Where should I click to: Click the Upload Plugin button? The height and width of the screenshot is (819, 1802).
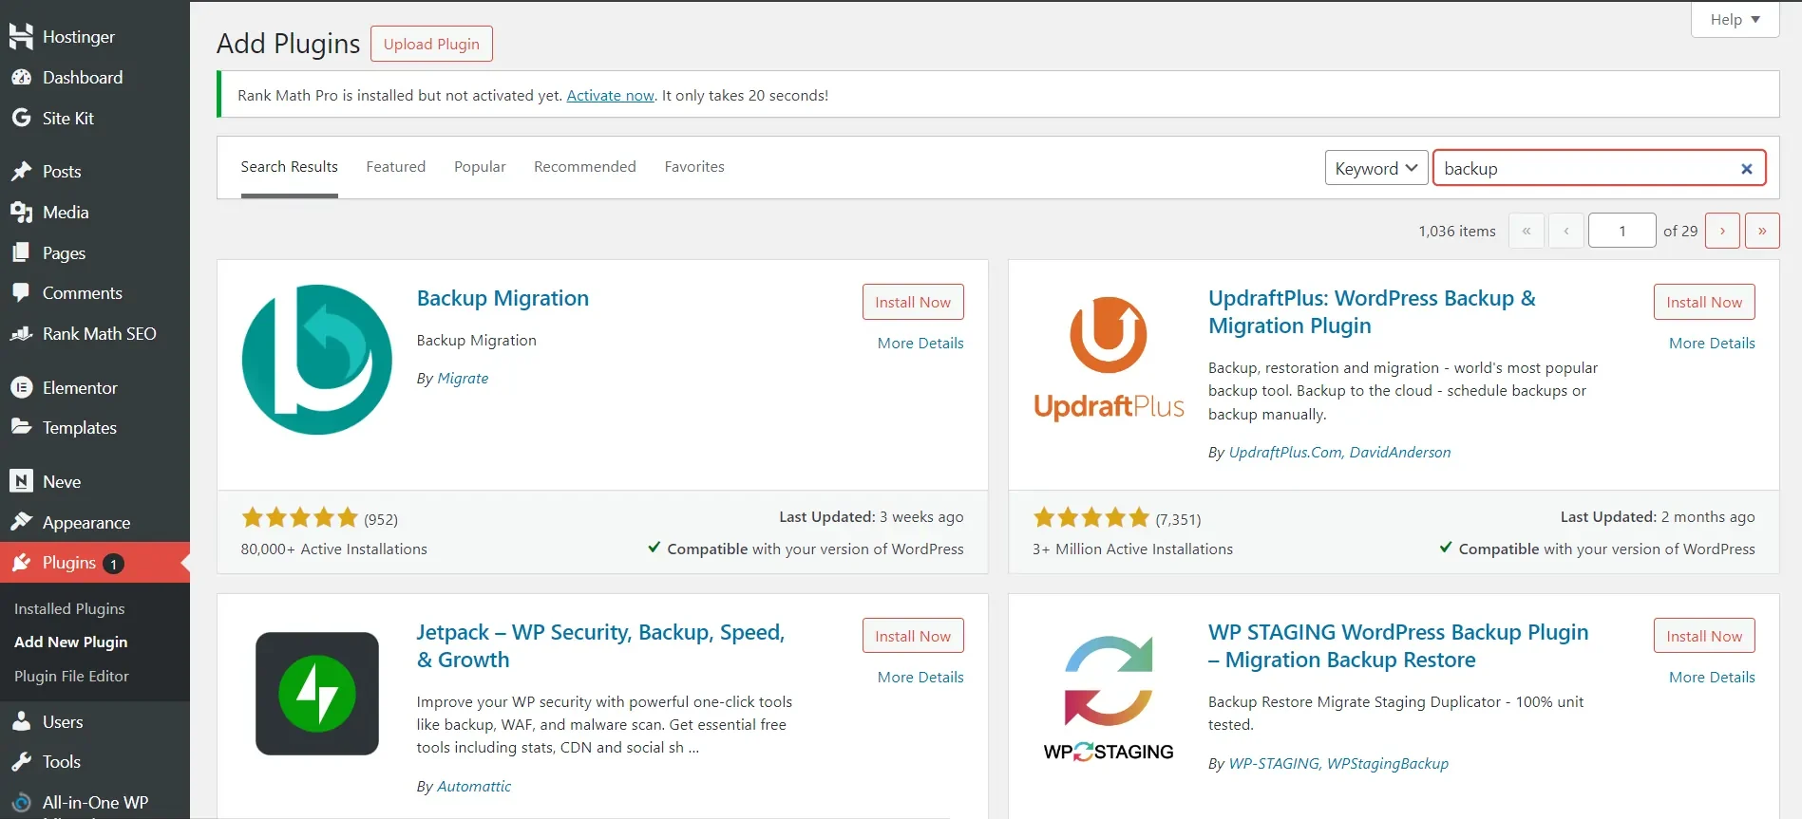tap(431, 44)
